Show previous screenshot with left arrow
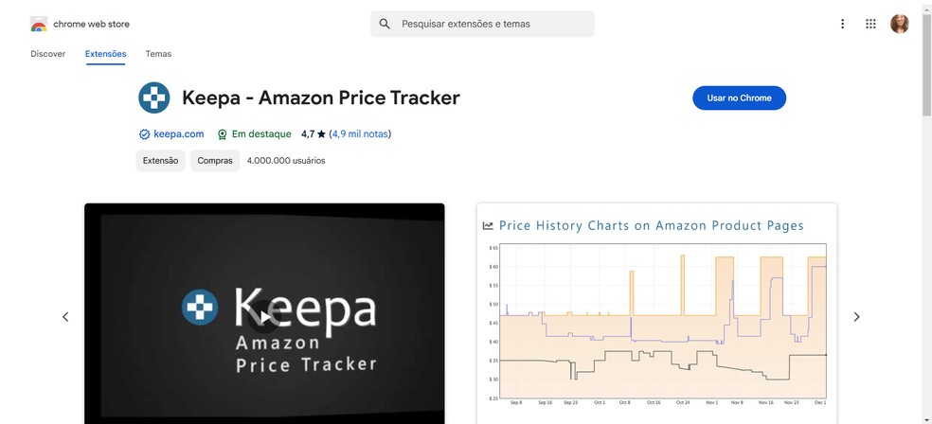Screen dimensions: 932x424 [x=65, y=317]
